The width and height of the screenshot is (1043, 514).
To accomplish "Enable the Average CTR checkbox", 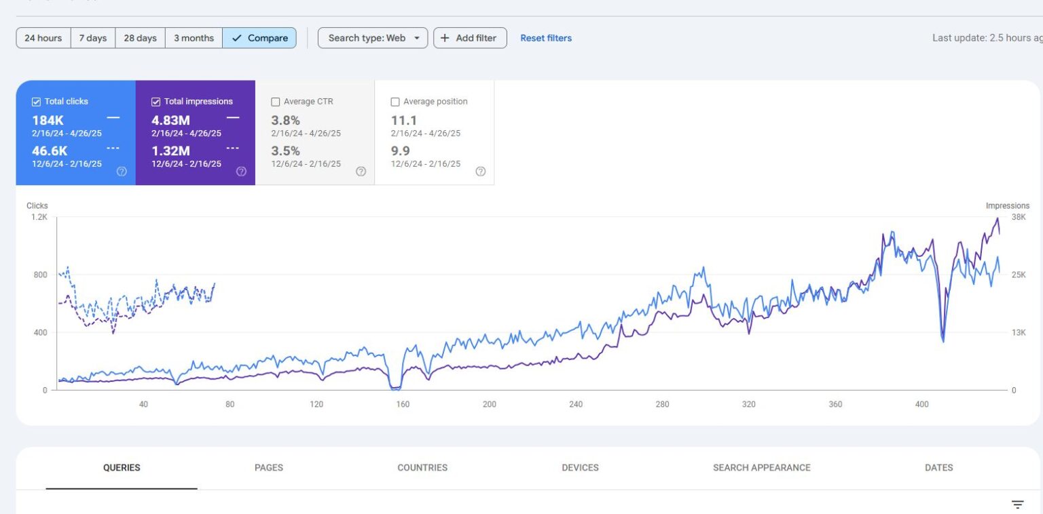I will click(x=276, y=102).
